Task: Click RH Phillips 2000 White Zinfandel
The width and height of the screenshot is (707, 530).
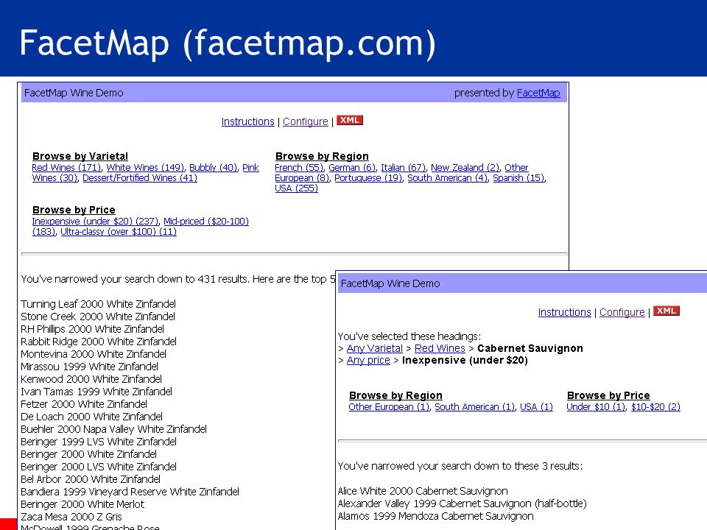Action: pos(93,329)
